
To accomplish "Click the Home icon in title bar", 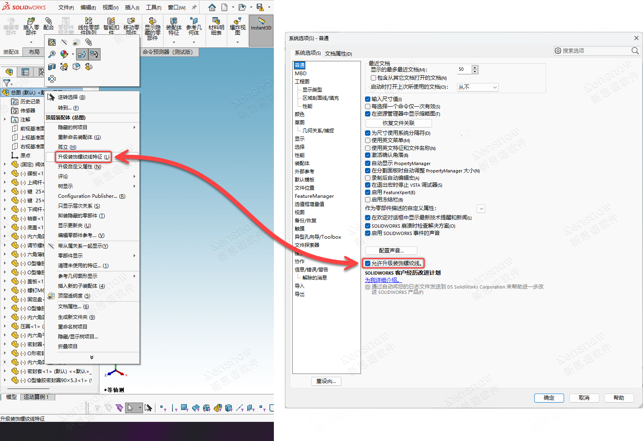I will [x=212, y=7].
